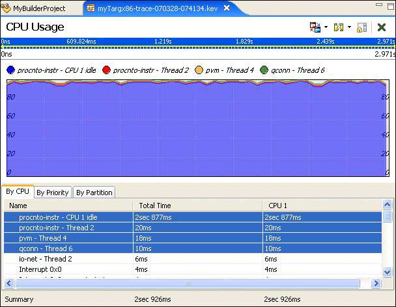
Task: Click the yellow pvm Thread 4 legend dot
Action: 199,70
